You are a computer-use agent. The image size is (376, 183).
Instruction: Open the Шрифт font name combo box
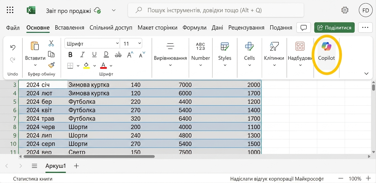pos(92,43)
